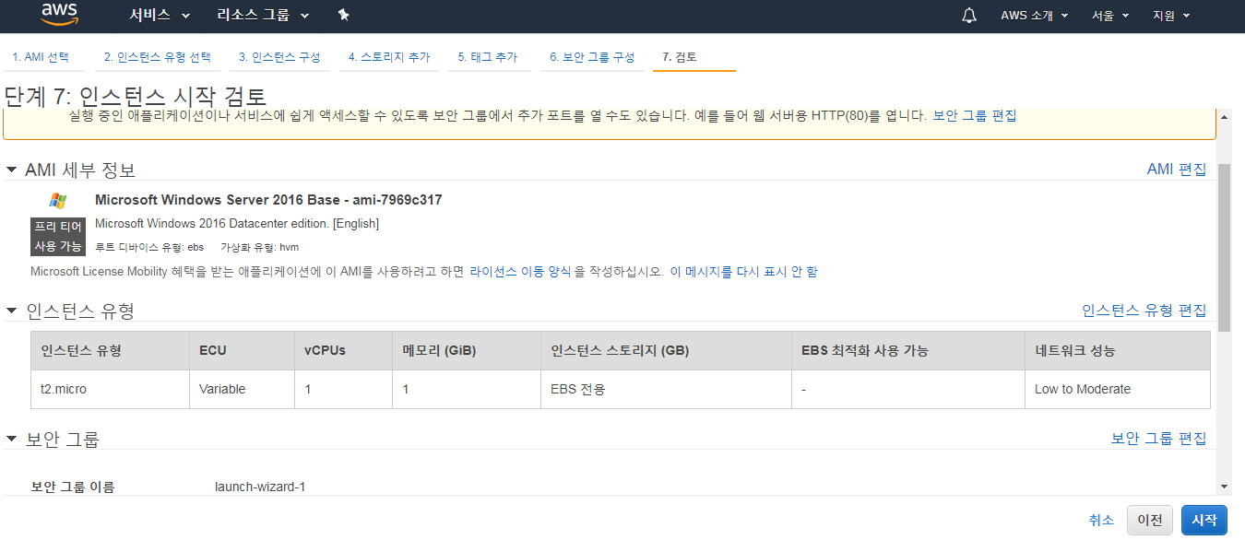1245x540 pixels.
Task: Go to step 5. 태그 추가
Action: click(x=490, y=57)
